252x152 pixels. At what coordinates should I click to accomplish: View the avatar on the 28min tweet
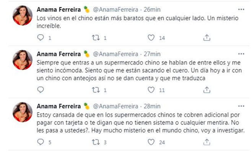(23, 112)
